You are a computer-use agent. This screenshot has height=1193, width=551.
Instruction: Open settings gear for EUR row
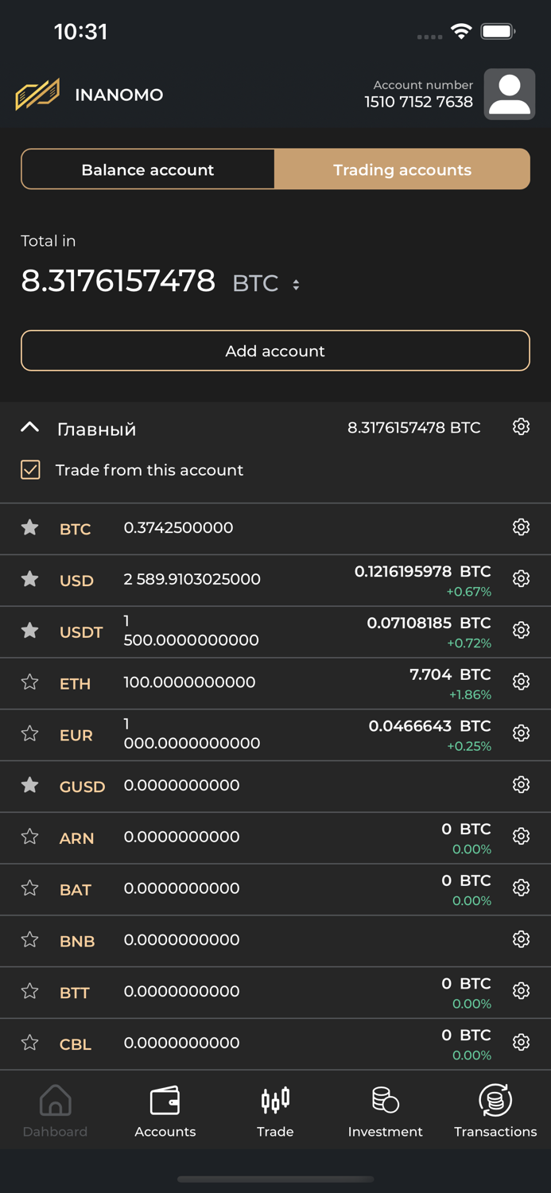[x=521, y=733]
